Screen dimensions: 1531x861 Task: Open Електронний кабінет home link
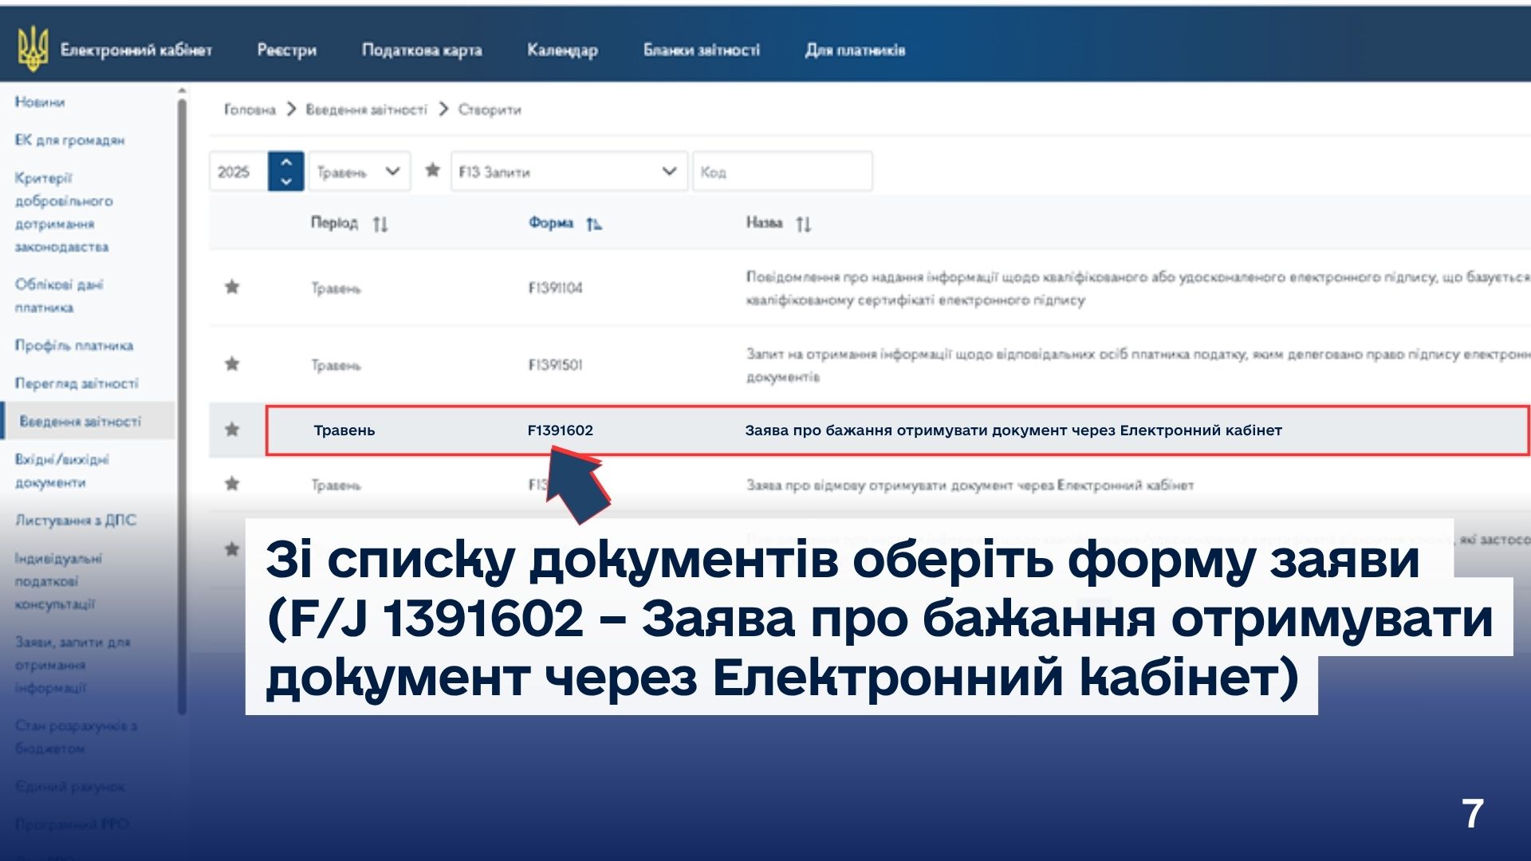136,50
